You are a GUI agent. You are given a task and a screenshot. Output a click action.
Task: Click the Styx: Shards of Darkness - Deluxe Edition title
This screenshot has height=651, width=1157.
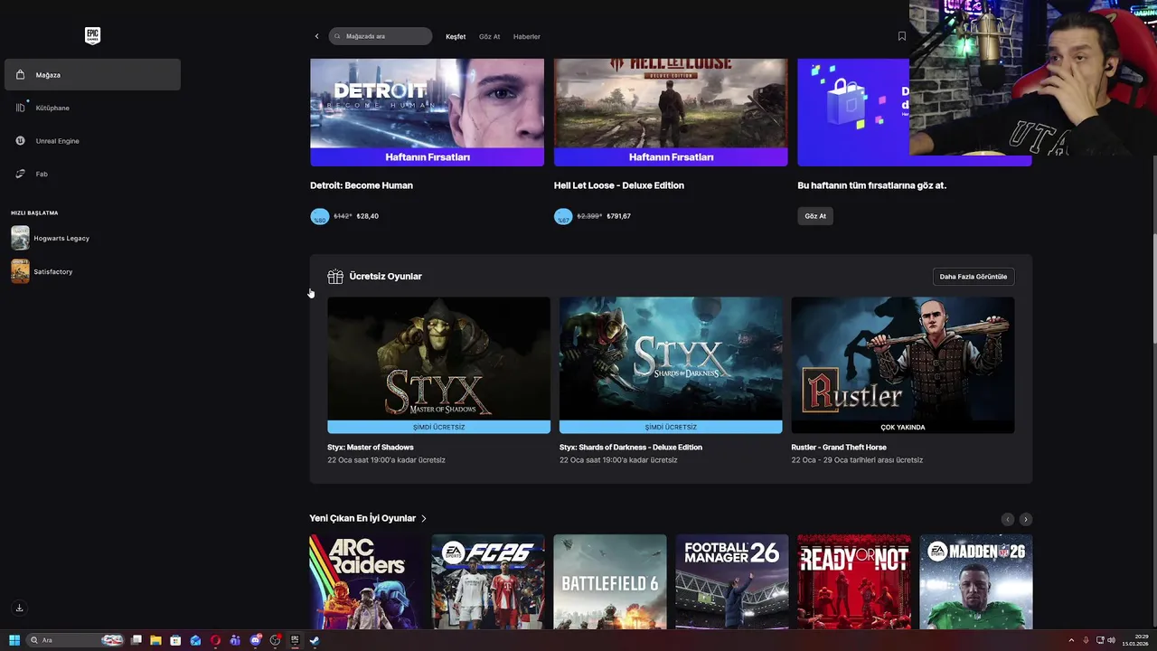tap(631, 448)
